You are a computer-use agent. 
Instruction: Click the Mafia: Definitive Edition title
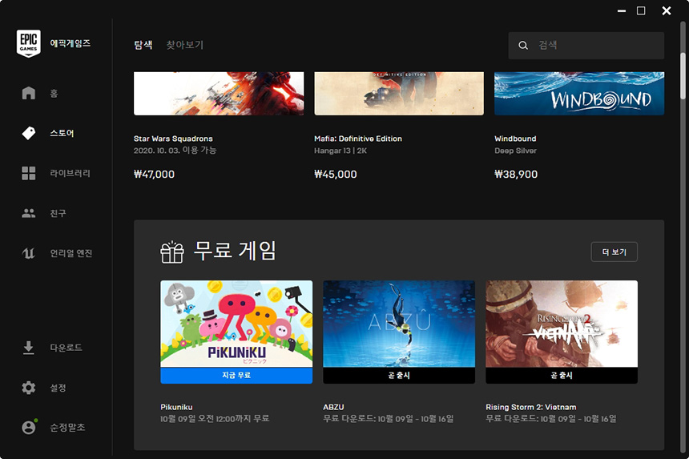point(358,139)
